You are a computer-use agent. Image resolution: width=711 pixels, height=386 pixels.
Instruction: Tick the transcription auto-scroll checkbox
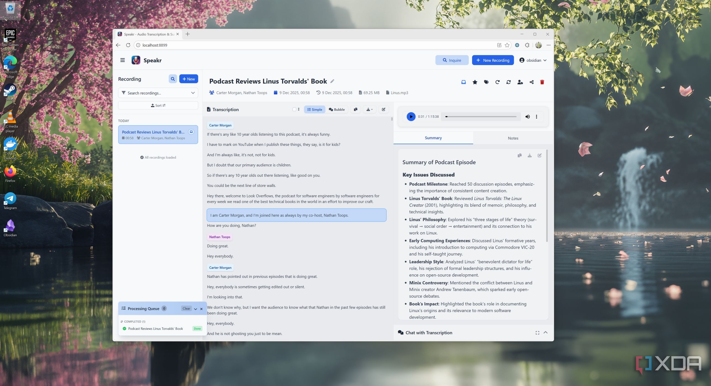(294, 109)
